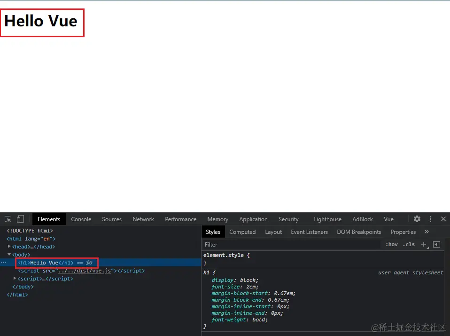Image resolution: width=450 pixels, height=336 pixels.
Task: Open the Performance tab
Action: coord(181,219)
